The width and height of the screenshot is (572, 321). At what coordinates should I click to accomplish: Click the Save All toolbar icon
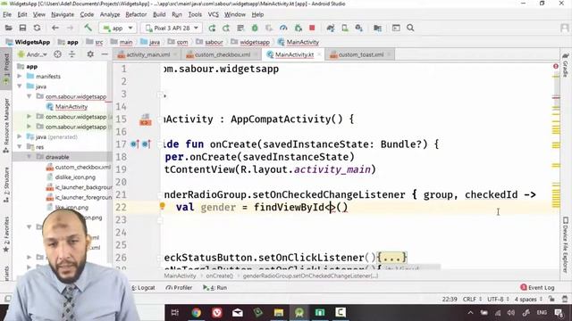[x=22, y=28]
